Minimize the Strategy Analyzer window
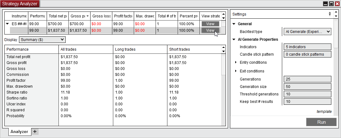Screen dimensions: 341x138 point(325,4)
